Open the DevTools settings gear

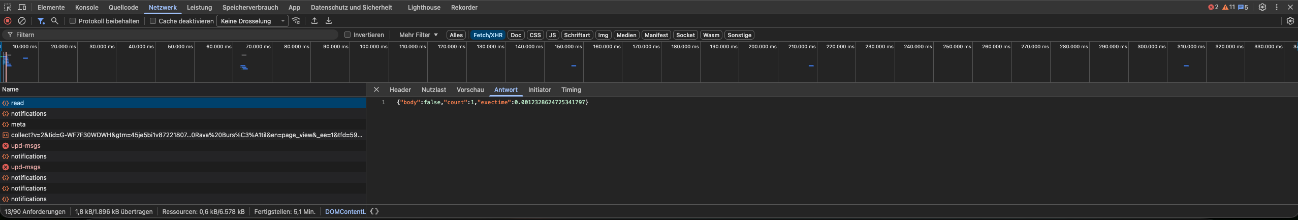coord(1262,7)
